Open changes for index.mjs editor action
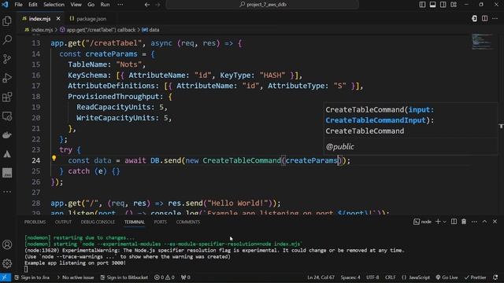Viewport: 504px width, 283px height. (x=474, y=19)
